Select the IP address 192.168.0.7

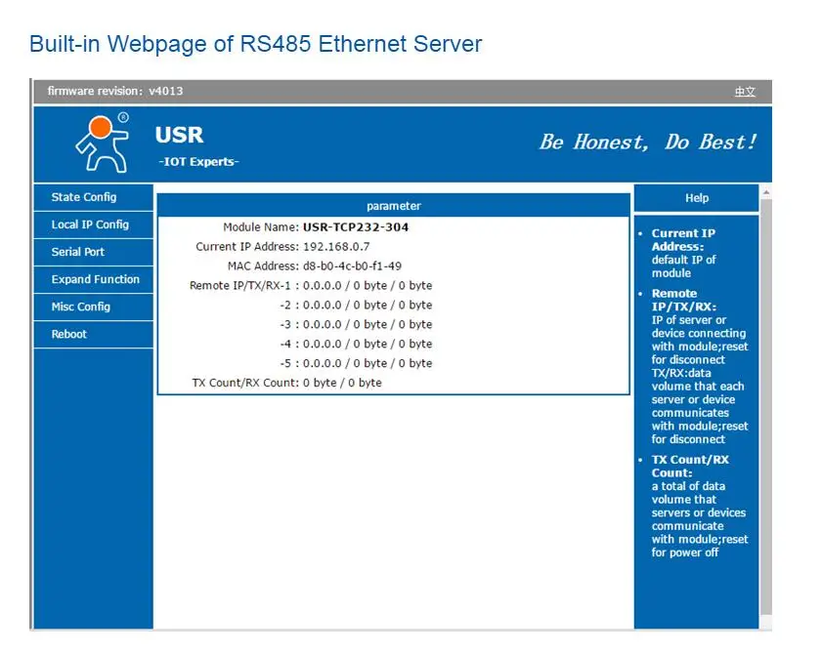[336, 247]
